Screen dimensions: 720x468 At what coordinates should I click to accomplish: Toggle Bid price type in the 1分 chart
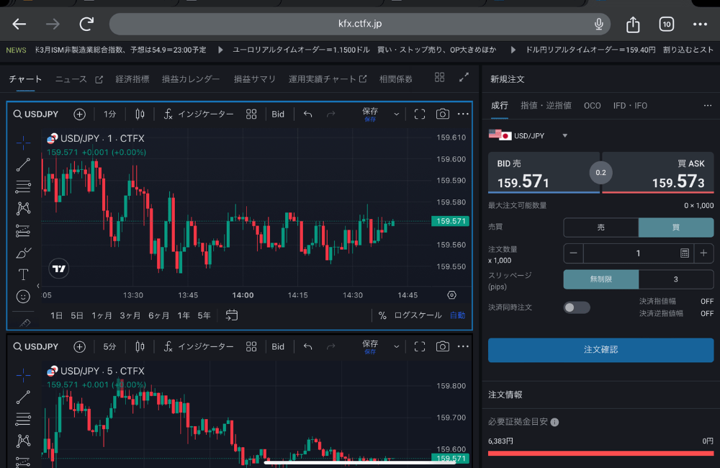[x=278, y=114]
